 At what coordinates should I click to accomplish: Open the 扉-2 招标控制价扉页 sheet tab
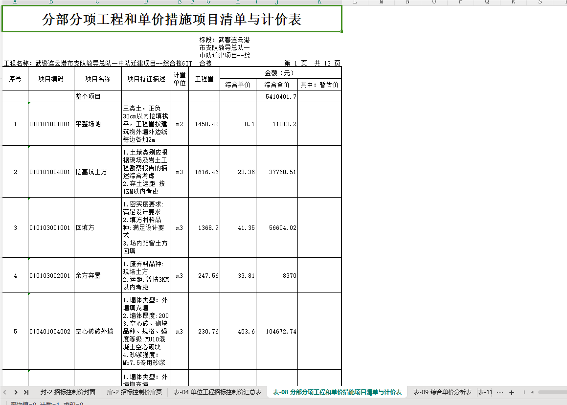pos(135,392)
